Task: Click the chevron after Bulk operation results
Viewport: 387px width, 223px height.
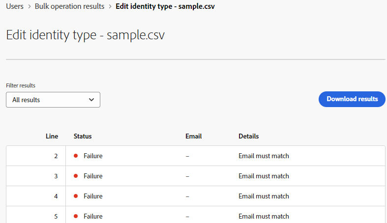Action: pos(110,6)
